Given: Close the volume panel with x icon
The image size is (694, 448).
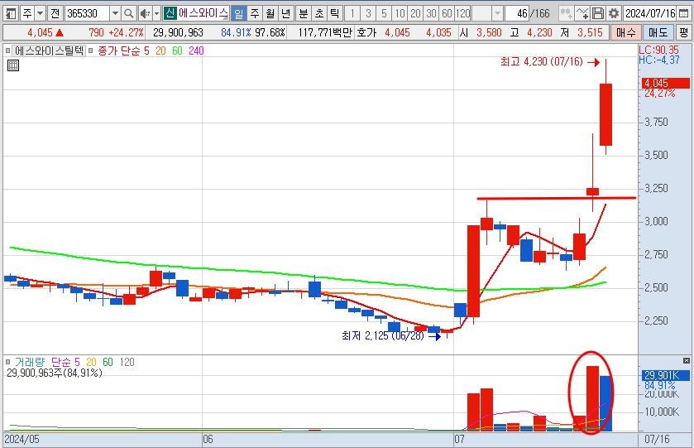Looking at the screenshot, I should coord(687,361).
